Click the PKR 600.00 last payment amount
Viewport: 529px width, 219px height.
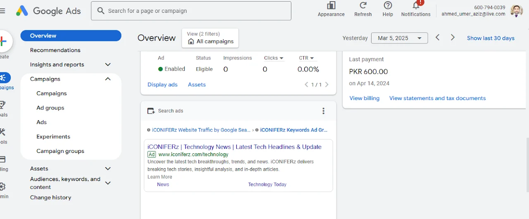coord(368,72)
